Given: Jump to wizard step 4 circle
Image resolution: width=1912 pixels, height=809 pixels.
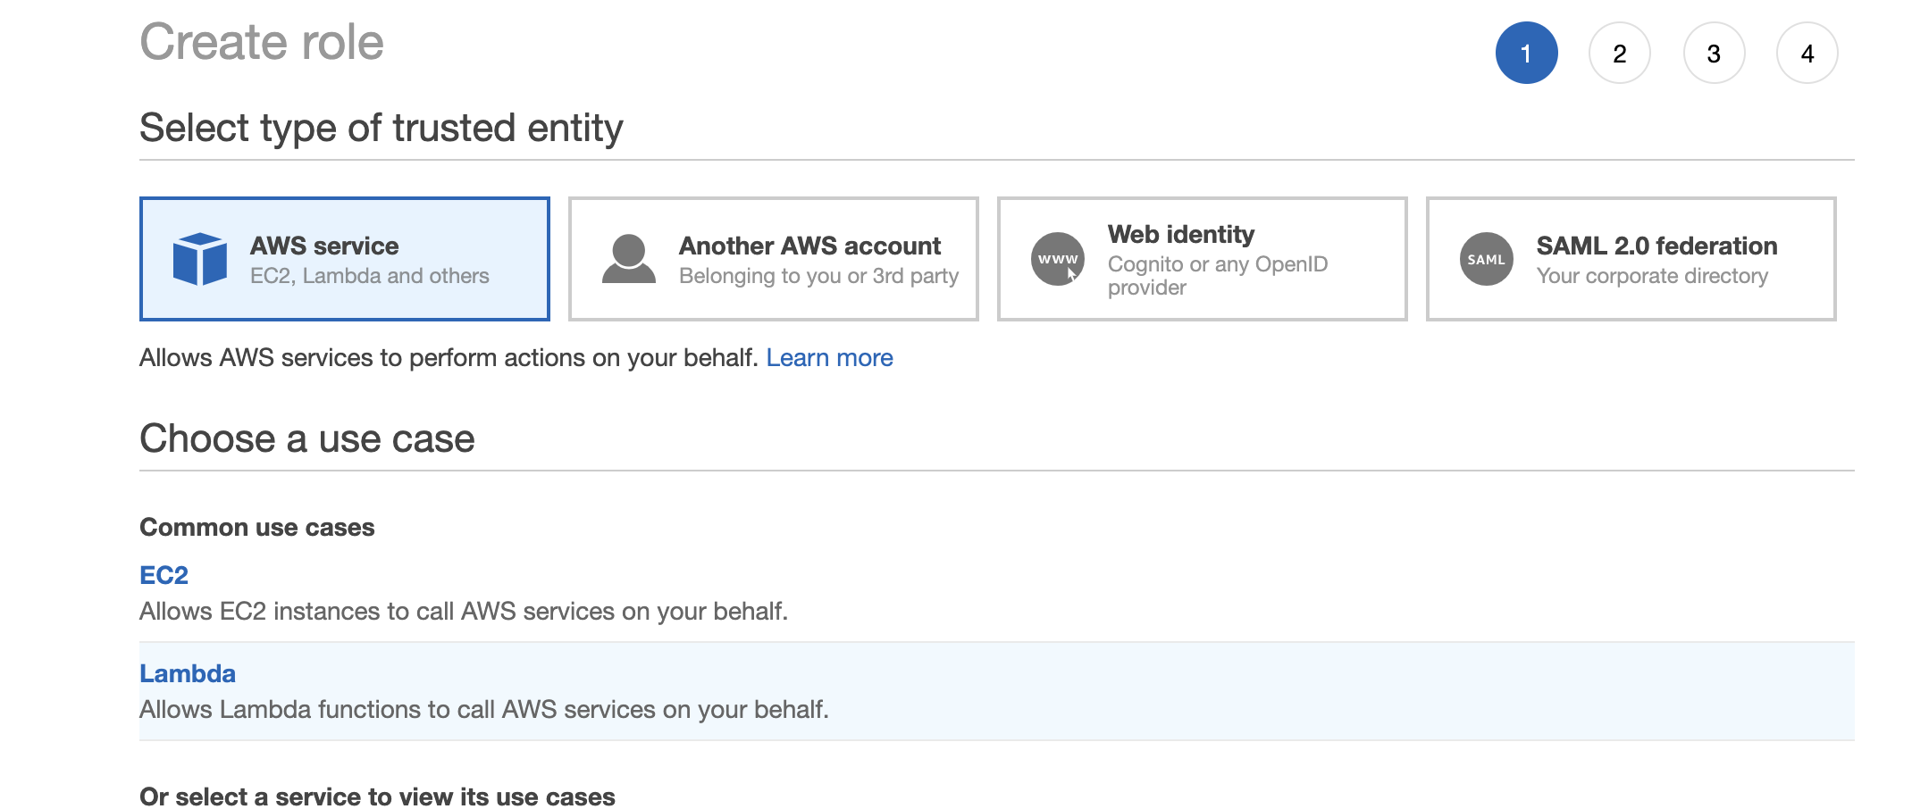Looking at the screenshot, I should pos(1807,54).
